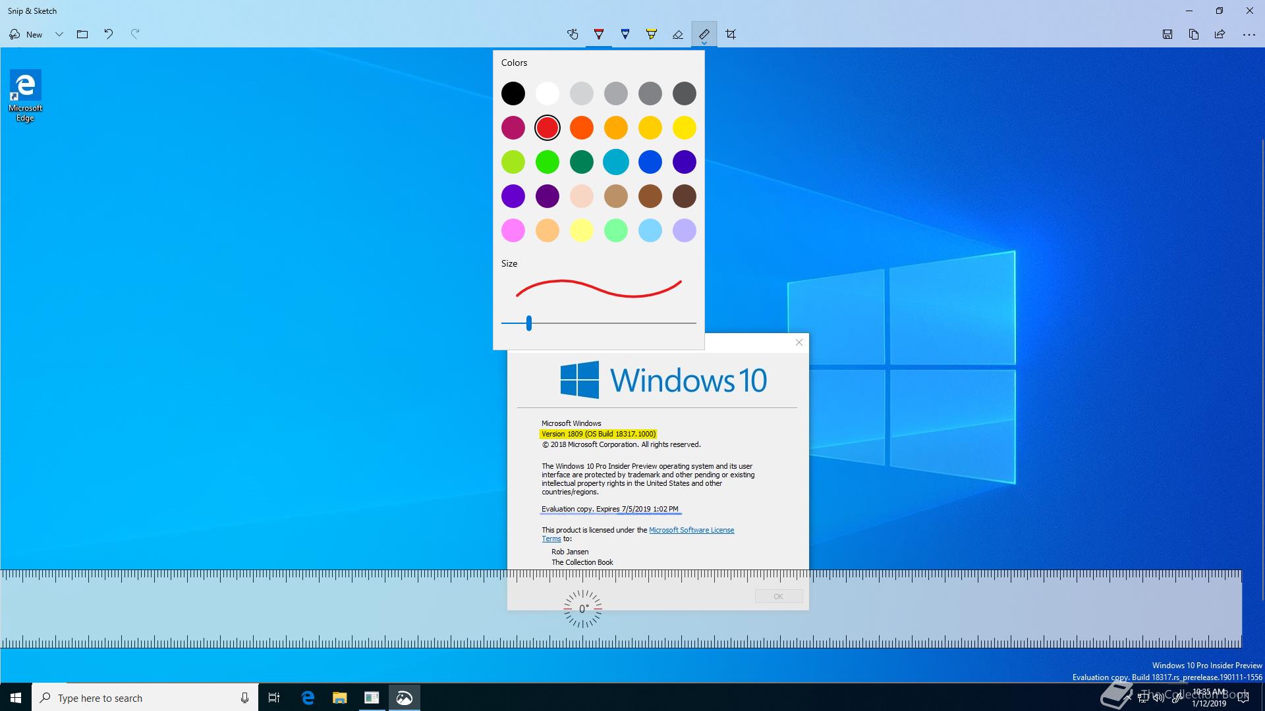Click Microsoft Software License link in screenshot
This screenshot has height=711, width=1265.
pos(691,530)
